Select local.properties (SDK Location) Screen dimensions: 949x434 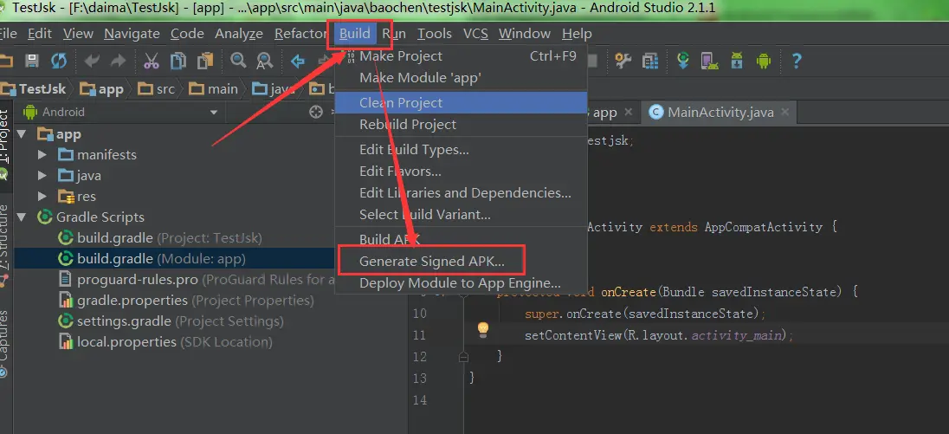pyautogui.click(x=165, y=342)
